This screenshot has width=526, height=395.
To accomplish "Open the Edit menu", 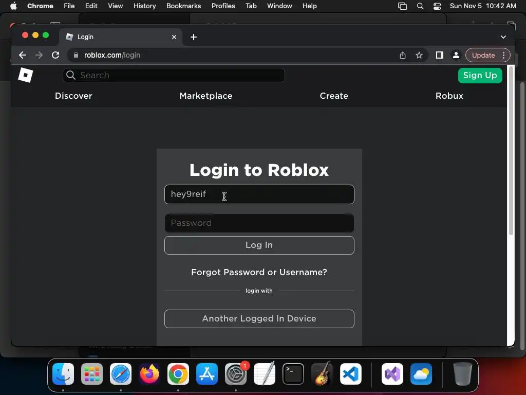I will [x=91, y=6].
